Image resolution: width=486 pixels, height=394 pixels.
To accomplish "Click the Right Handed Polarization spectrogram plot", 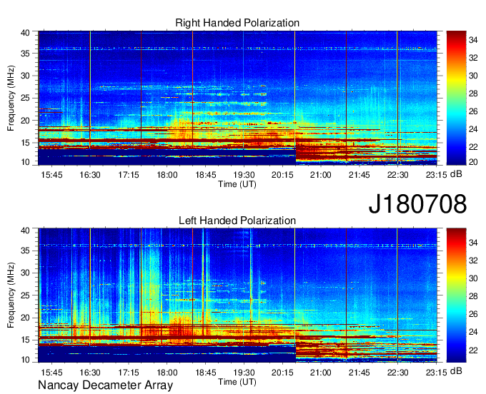I will click(x=237, y=98).
